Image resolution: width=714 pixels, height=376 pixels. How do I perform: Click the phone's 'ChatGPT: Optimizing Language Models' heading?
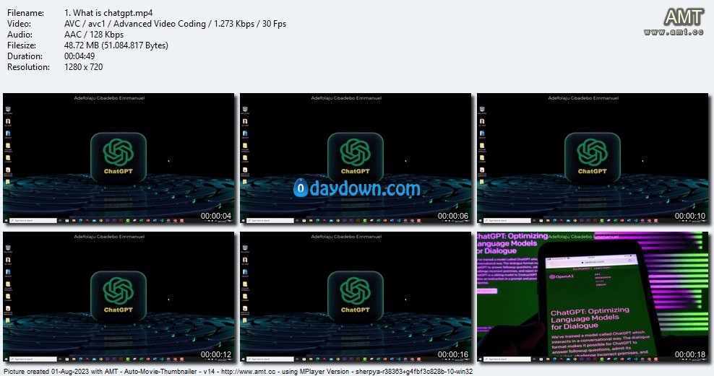coord(590,318)
